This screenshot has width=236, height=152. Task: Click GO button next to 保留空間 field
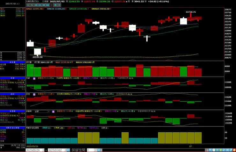pyautogui.click(x=99, y=150)
